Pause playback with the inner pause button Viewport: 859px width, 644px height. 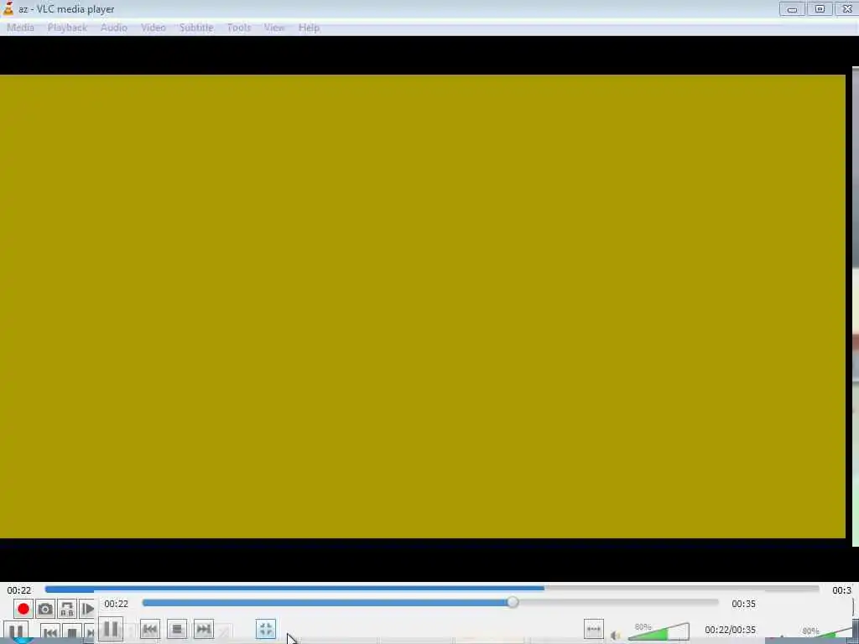pos(111,629)
